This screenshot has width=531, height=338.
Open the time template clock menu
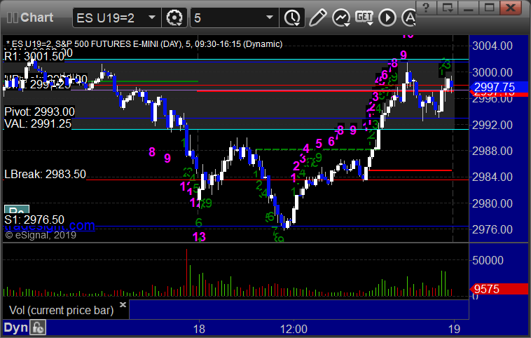[x=292, y=18]
